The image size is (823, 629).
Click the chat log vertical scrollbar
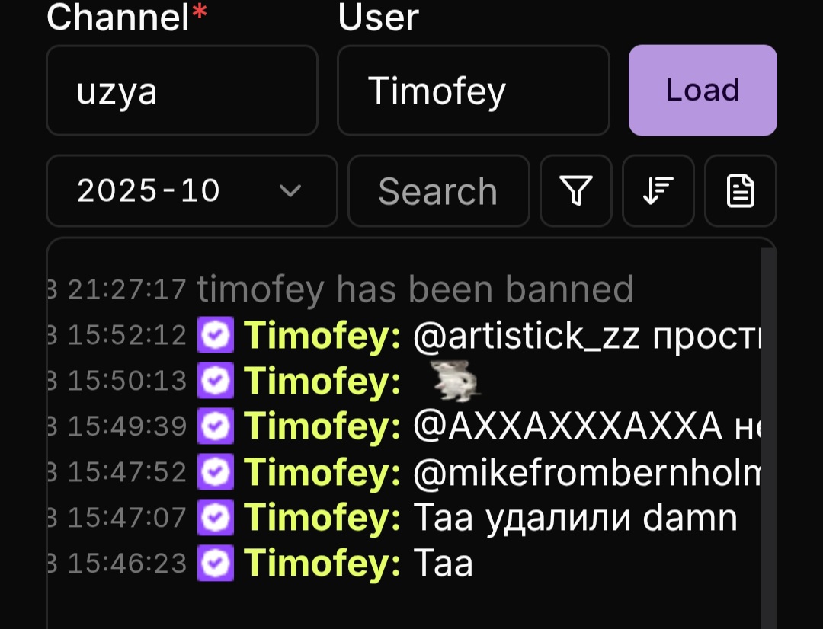click(768, 434)
